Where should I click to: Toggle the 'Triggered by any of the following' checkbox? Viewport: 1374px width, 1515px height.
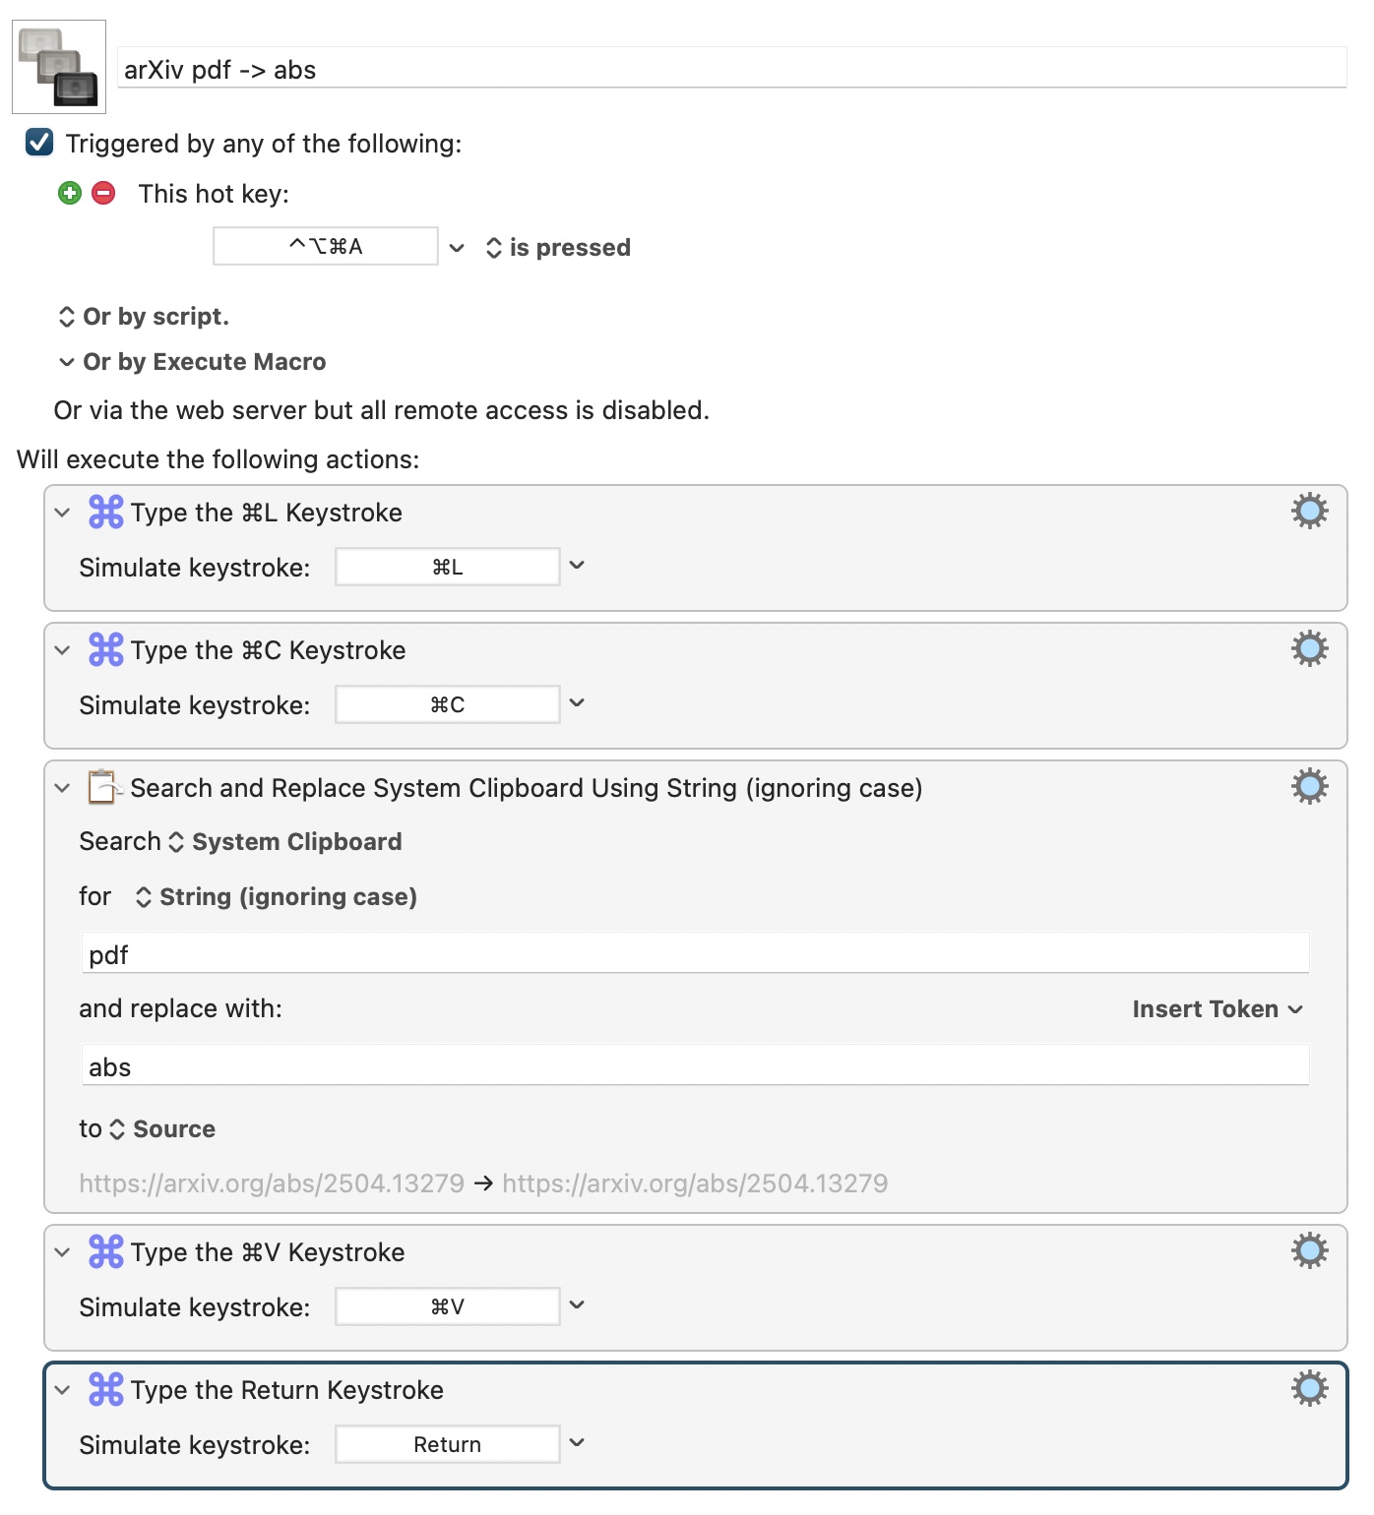point(39,143)
